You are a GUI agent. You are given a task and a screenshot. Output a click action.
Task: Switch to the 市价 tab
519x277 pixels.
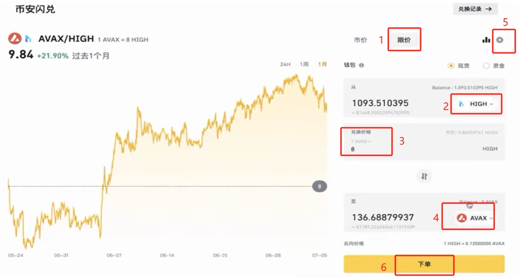[360, 40]
